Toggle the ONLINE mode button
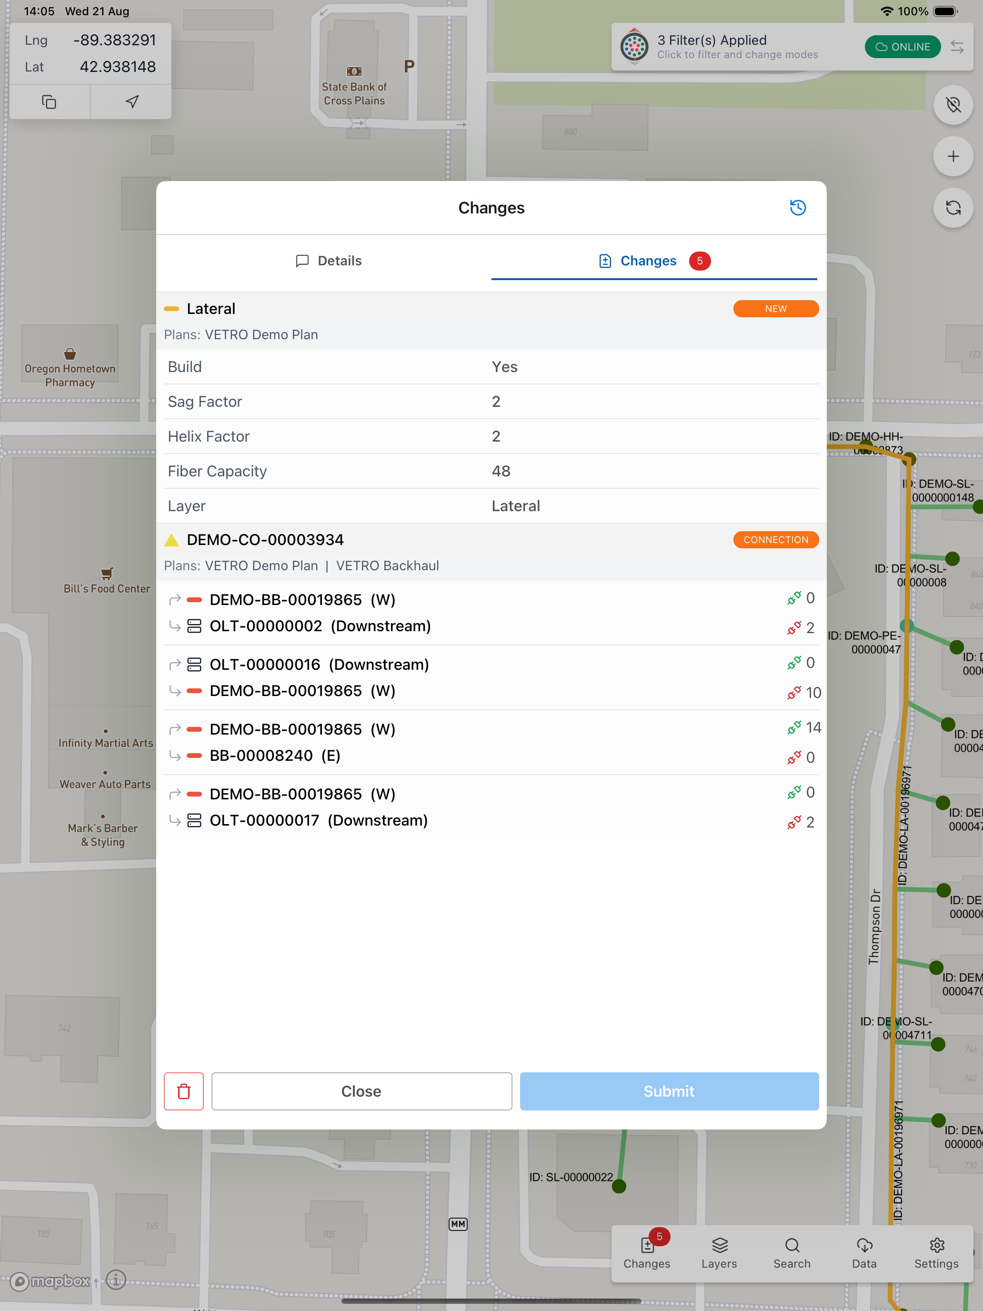The width and height of the screenshot is (983, 1311). coord(903,47)
